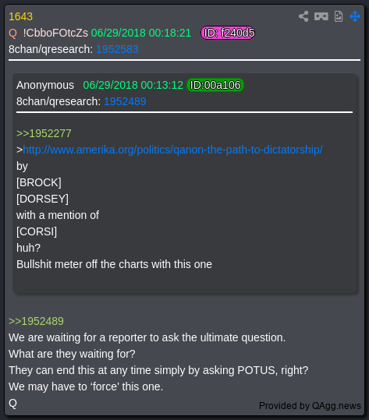Click the Provided by QAgg.news credit
Viewport: 369px width, 420px height.
click(x=310, y=406)
